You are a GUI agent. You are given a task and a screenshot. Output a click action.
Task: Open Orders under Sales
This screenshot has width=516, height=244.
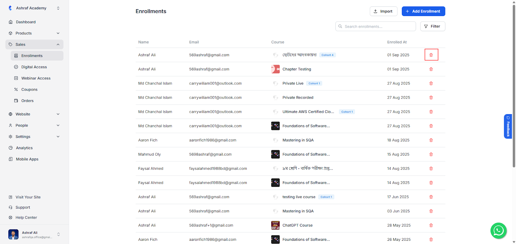[x=27, y=101]
